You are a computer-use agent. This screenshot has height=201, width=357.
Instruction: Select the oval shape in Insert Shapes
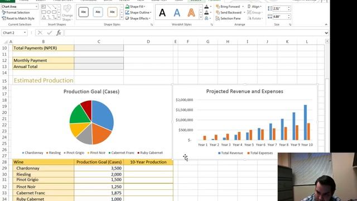point(49,12)
